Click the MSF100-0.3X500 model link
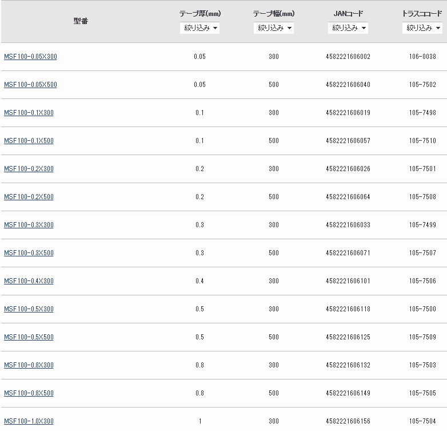The width and height of the screenshot is (447, 431). [29, 253]
